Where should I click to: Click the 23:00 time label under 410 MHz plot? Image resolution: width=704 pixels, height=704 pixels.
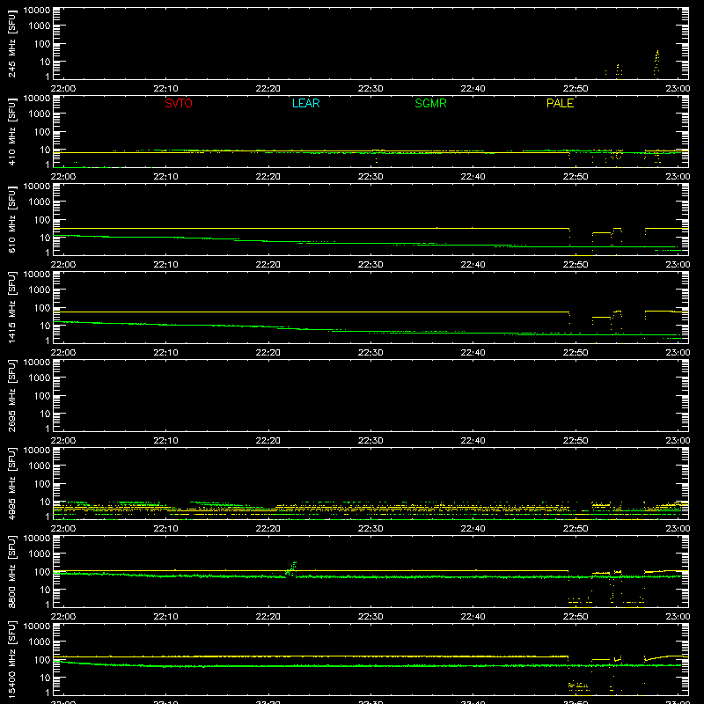(x=678, y=177)
